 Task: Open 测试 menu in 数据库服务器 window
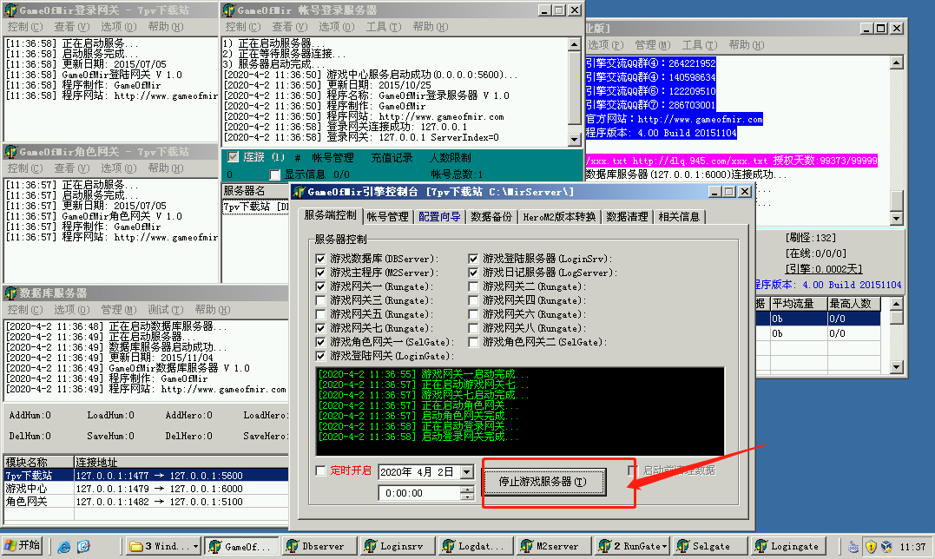coord(165,310)
